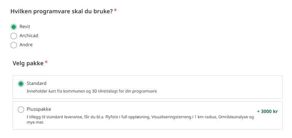Click the Andre label text

(x=26, y=45)
